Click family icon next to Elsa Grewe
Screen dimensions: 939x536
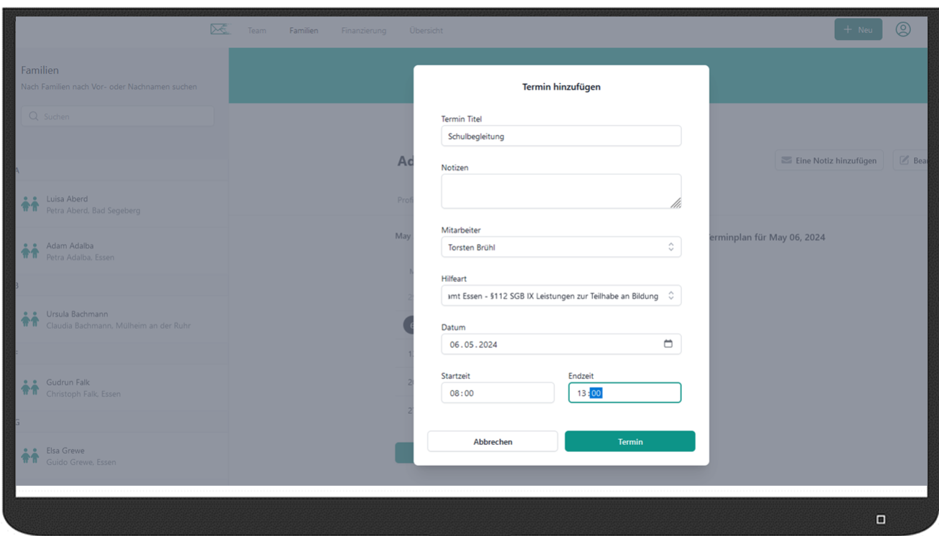click(30, 456)
